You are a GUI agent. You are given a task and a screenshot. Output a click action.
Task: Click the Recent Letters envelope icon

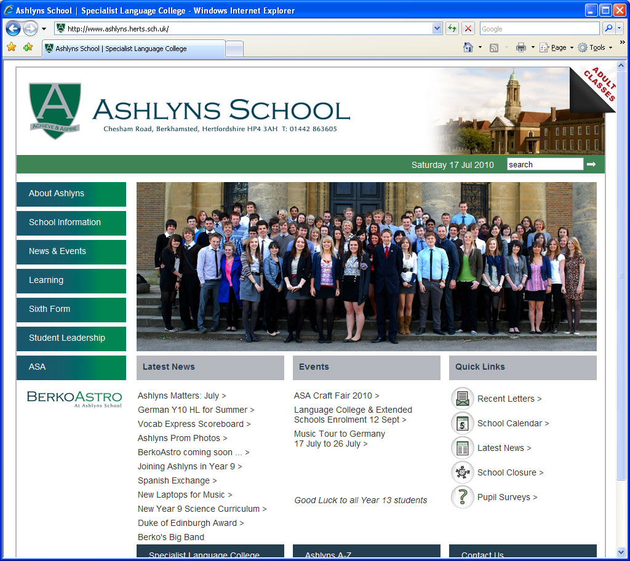tap(463, 398)
